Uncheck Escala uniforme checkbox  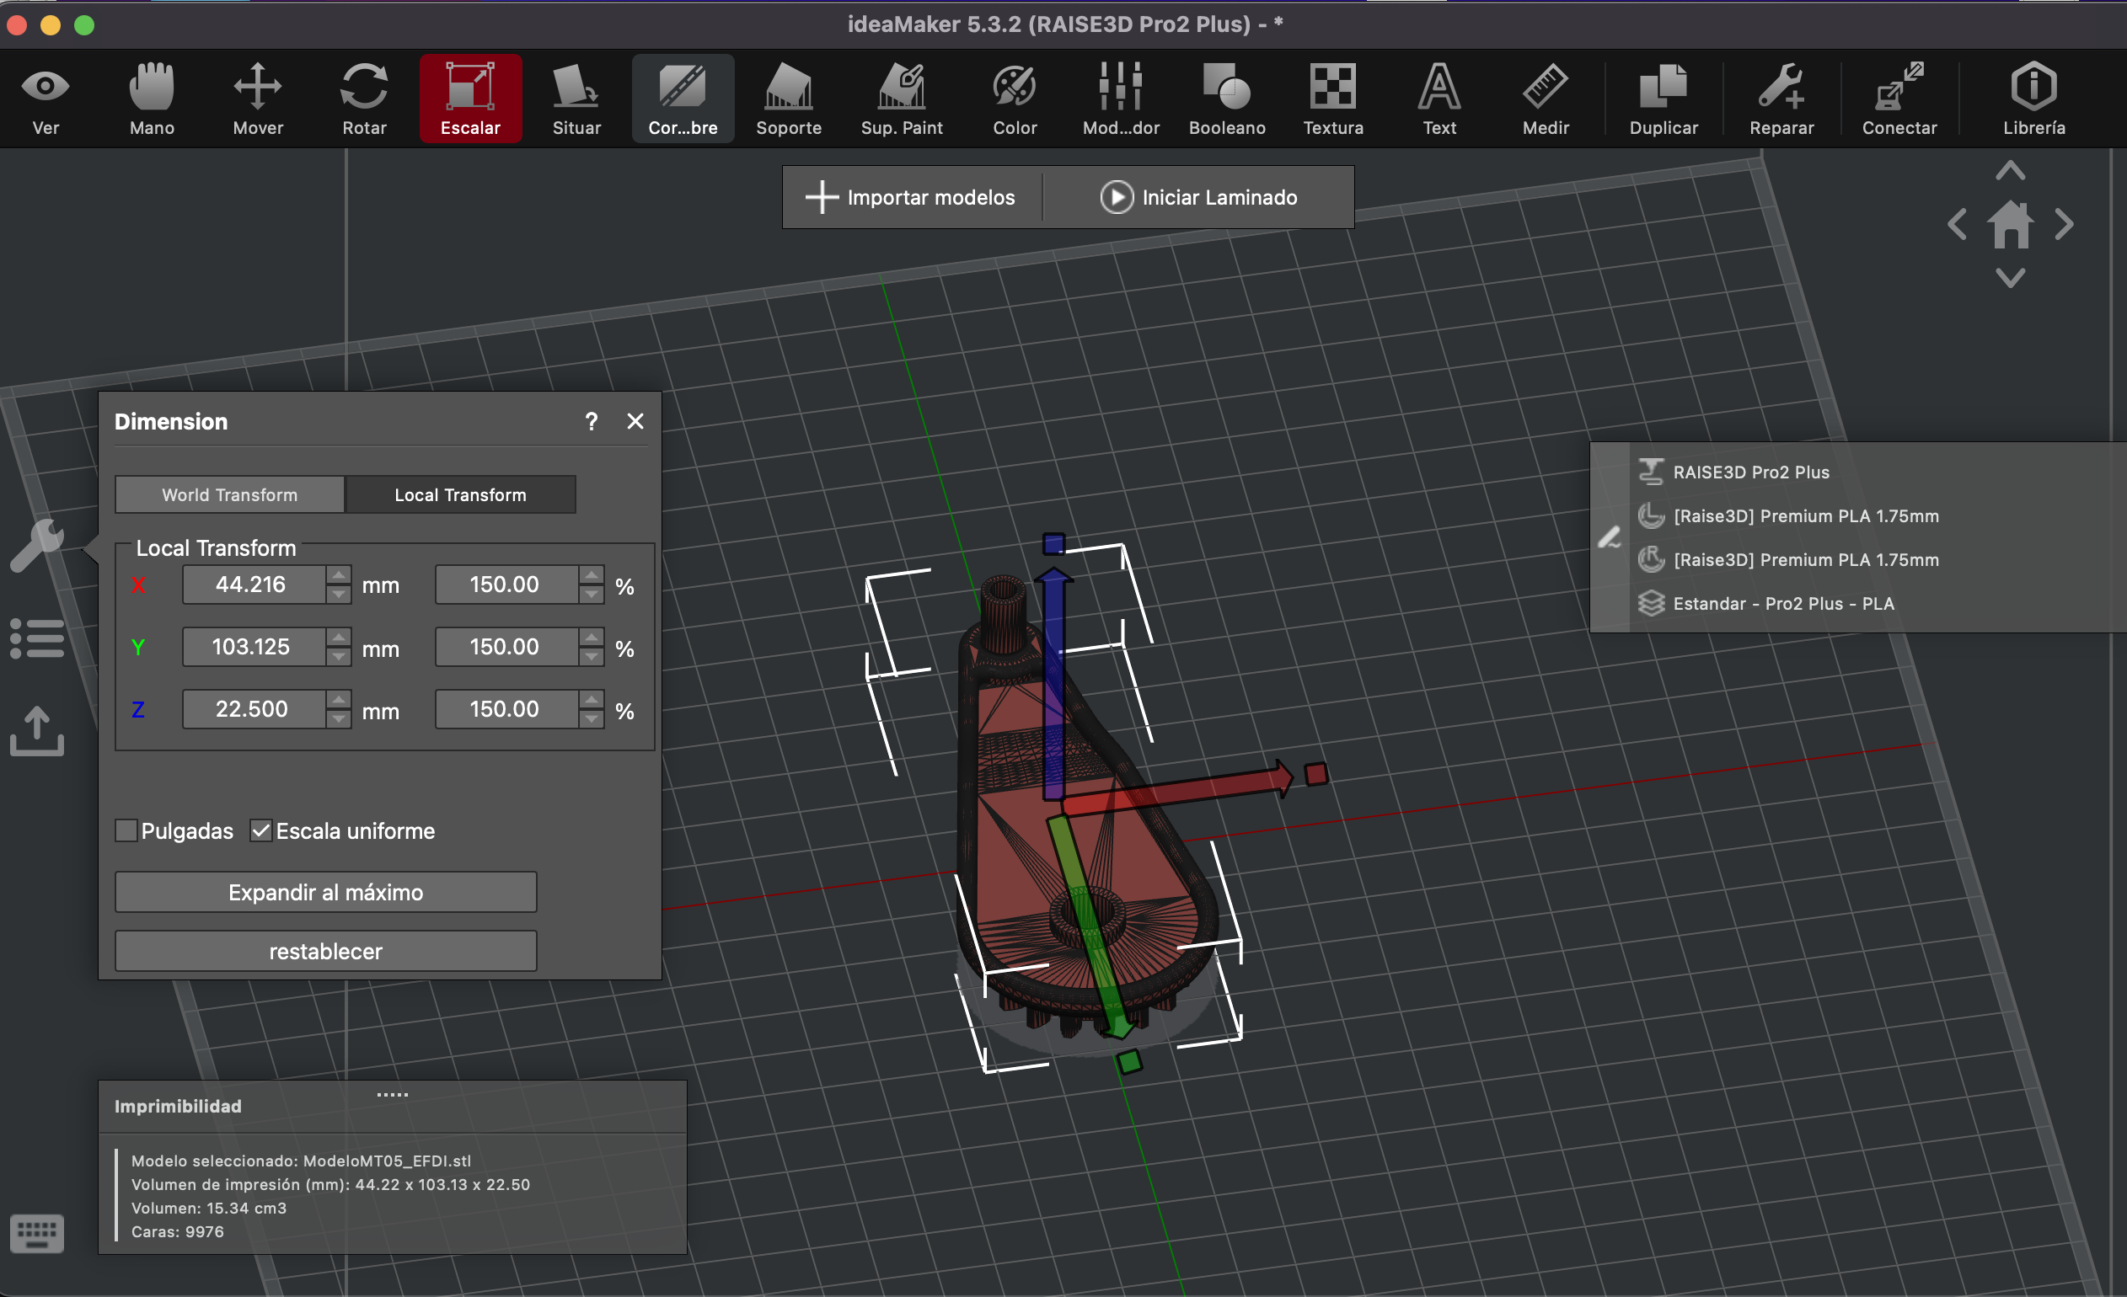260,830
